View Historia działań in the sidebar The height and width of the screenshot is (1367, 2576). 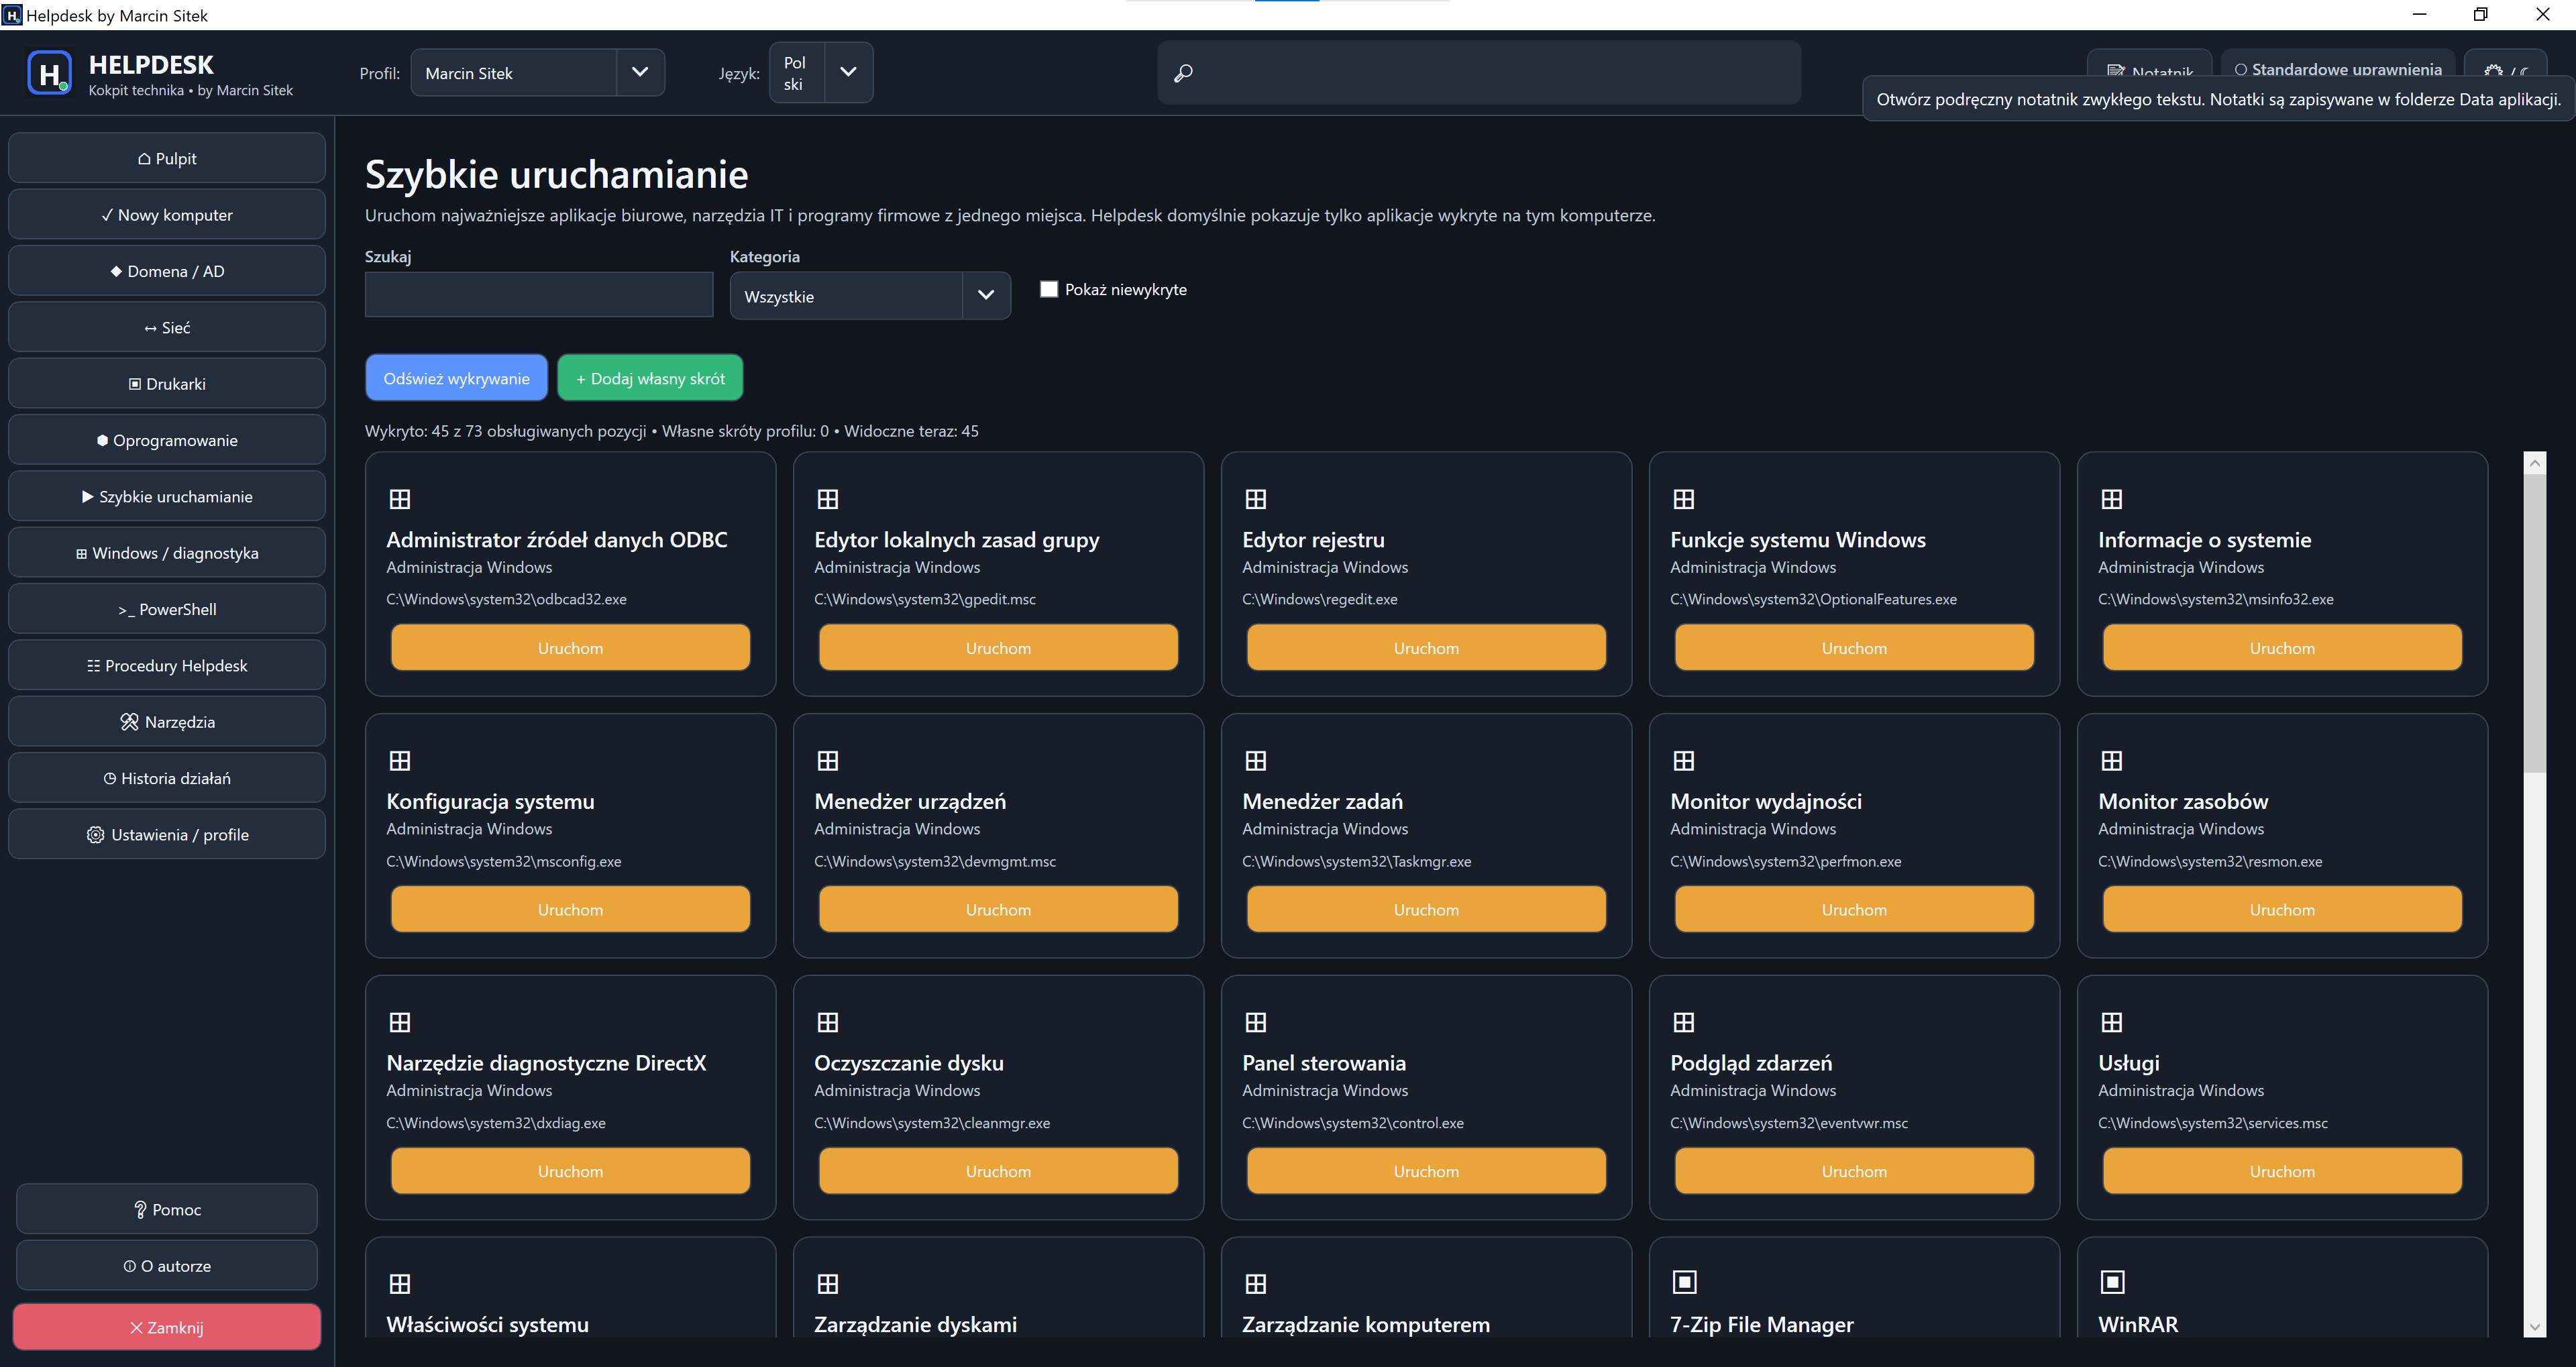[x=167, y=778]
